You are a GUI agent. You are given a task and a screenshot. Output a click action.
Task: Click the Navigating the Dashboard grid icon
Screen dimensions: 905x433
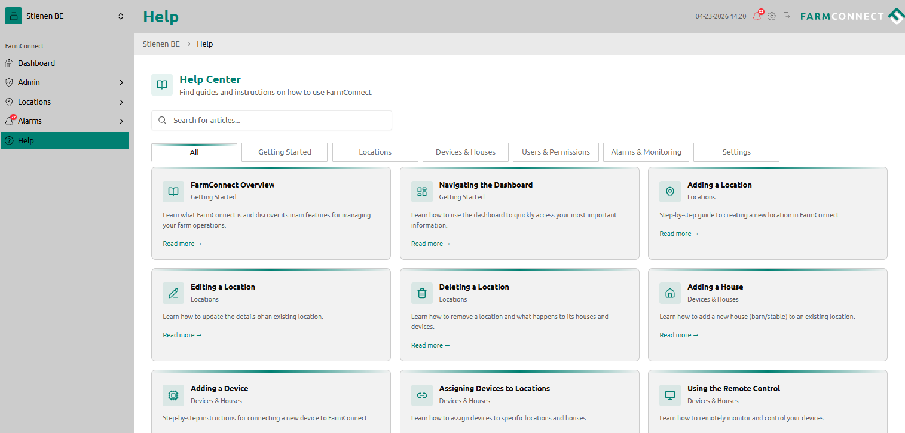[422, 192]
